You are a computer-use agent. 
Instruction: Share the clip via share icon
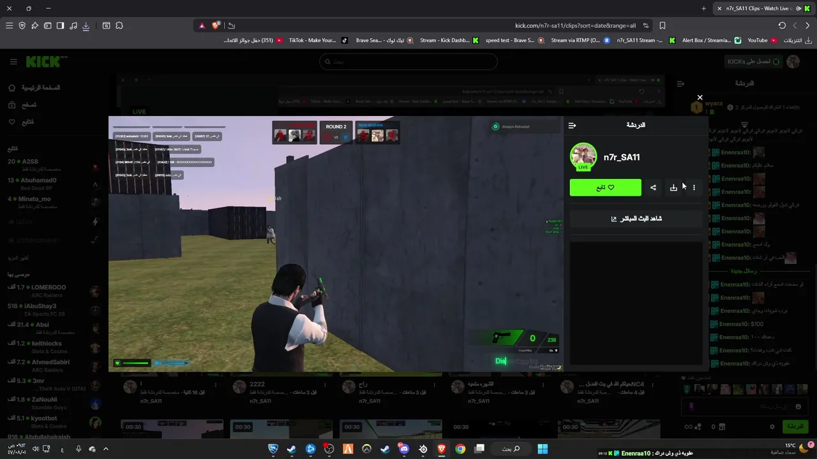[653, 187]
